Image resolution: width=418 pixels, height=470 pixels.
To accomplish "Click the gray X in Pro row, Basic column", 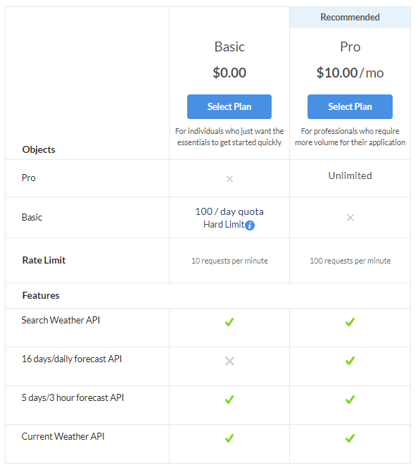I will [x=229, y=179].
